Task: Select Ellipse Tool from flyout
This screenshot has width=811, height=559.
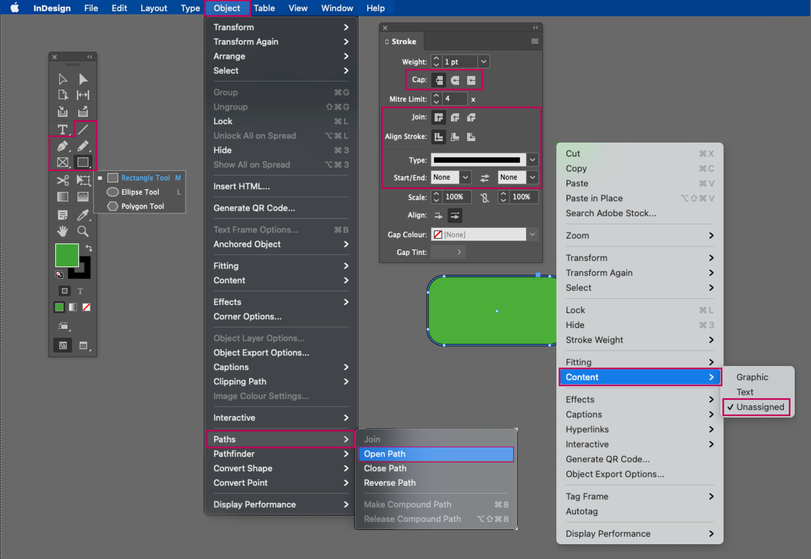Action: (x=140, y=192)
